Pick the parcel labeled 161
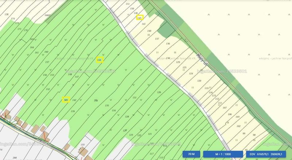292x160 pixels. (x=37, y=52)
